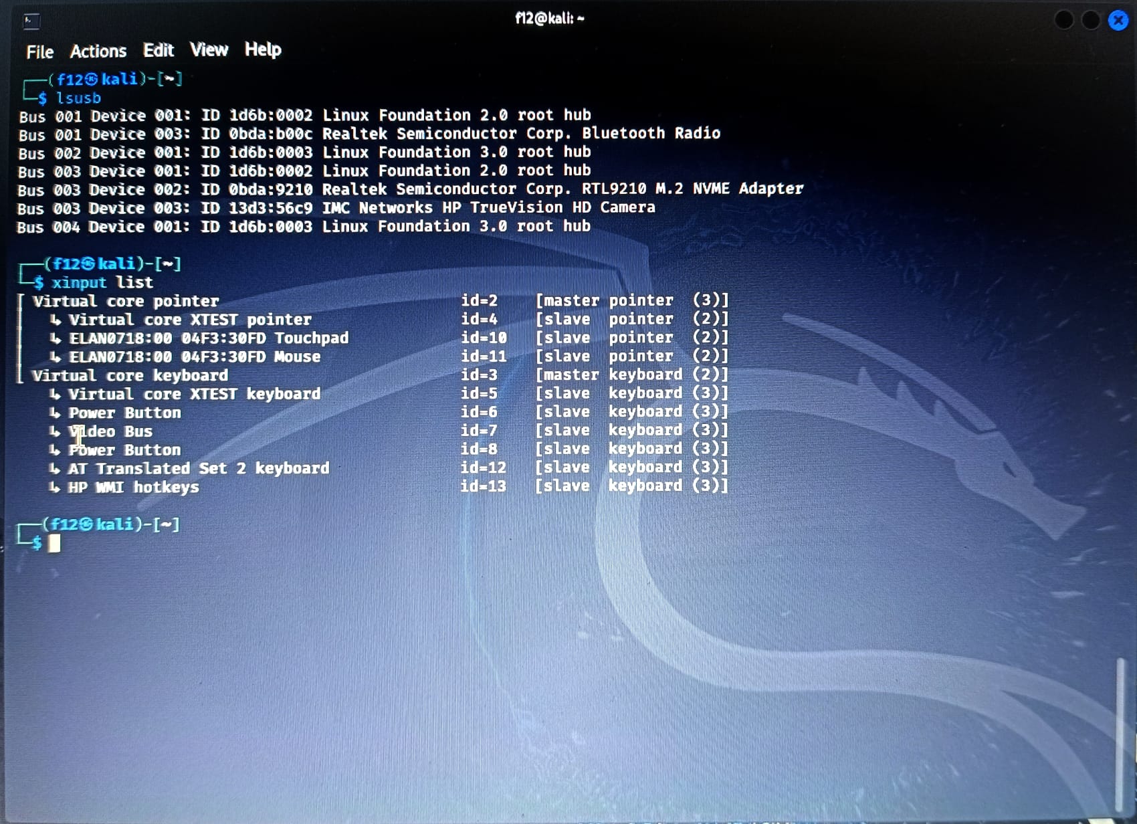Click 'Virtual core XTEST pointer' row
The image size is (1137, 824).
(x=389, y=320)
